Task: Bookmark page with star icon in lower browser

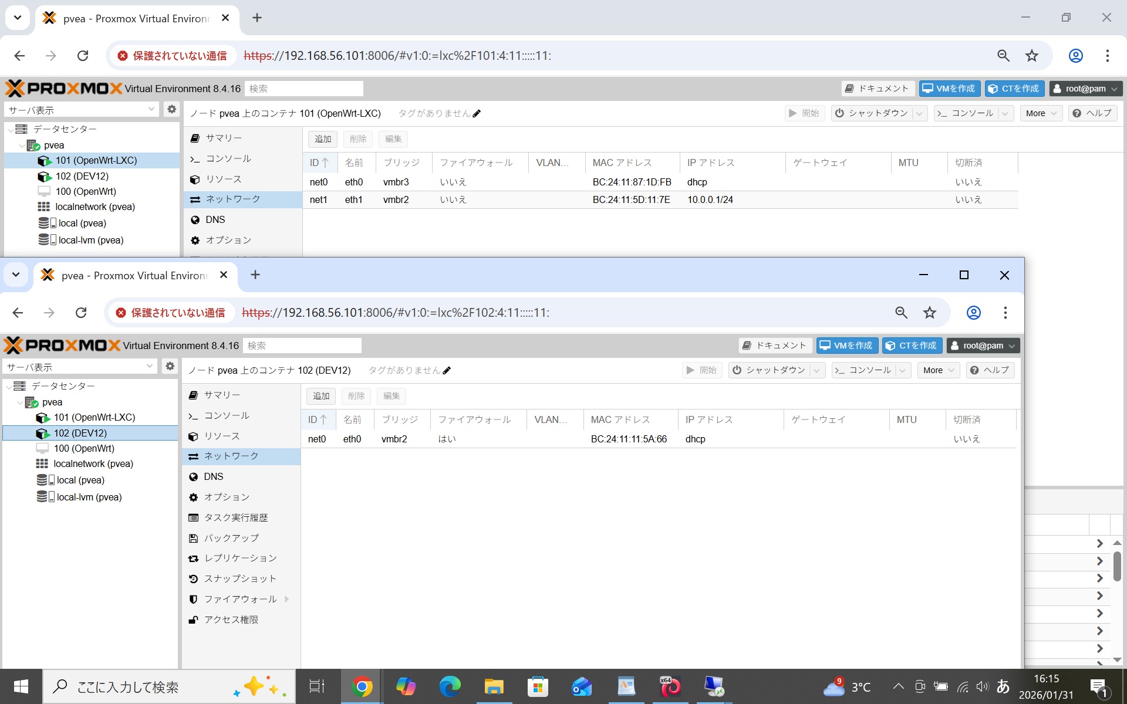Action: 929,313
